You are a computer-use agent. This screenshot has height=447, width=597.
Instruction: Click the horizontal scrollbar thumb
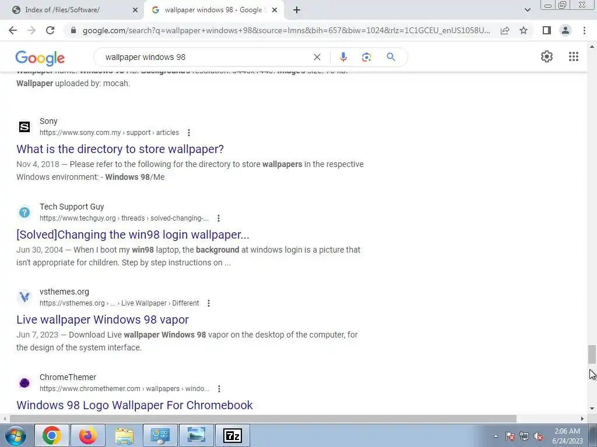pos(263,418)
